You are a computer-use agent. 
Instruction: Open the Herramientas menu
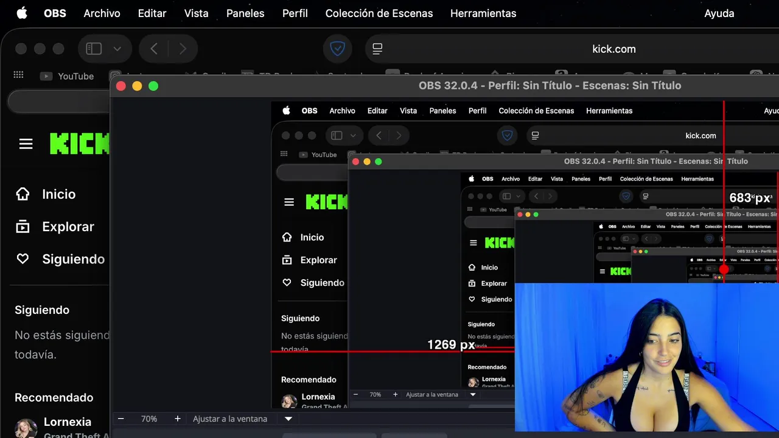483,13
